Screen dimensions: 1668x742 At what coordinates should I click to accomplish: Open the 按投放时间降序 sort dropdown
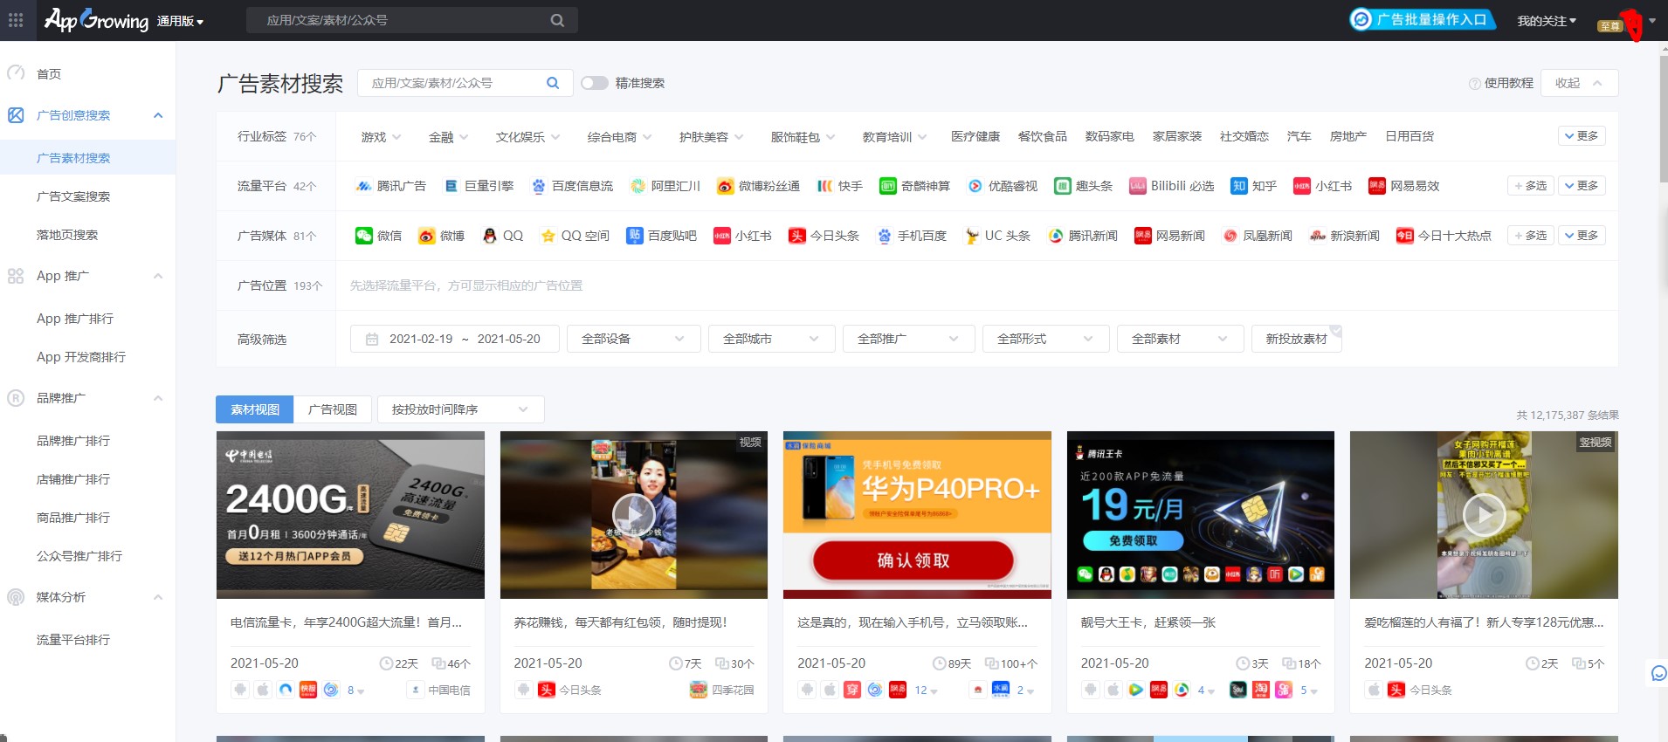click(461, 409)
